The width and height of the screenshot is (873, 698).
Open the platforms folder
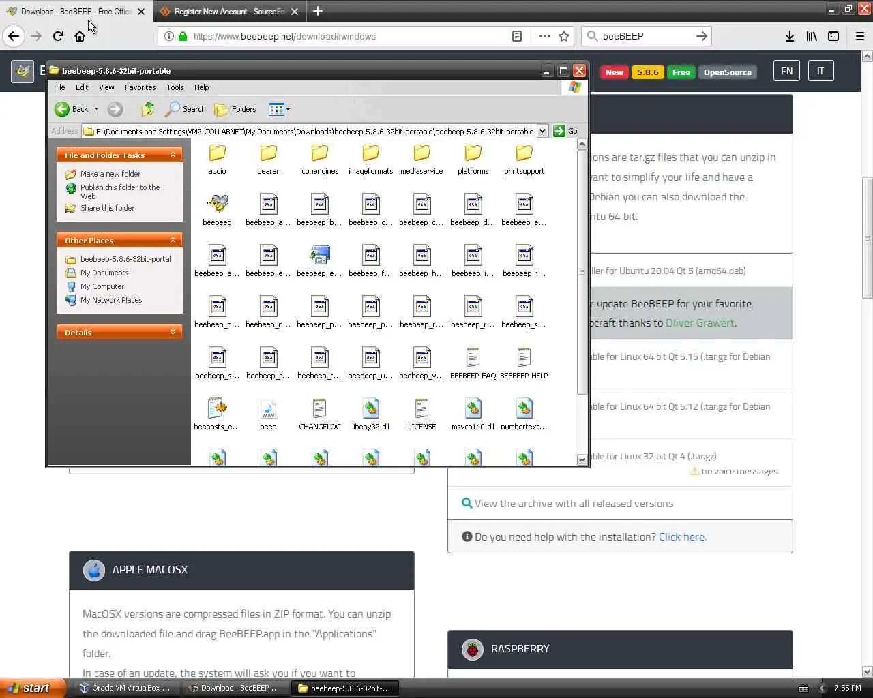click(x=473, y=160)
